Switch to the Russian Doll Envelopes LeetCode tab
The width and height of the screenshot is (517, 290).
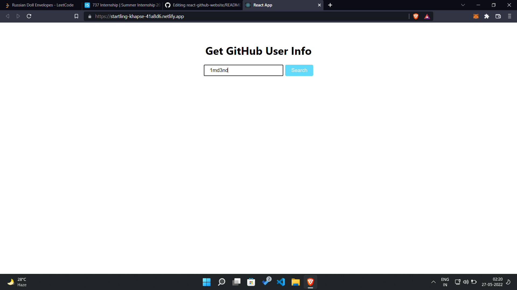pyautogui.click(x=40, y=5)
